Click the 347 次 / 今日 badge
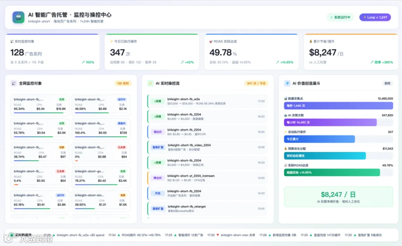The image size is (402, 246). [256, 83]
